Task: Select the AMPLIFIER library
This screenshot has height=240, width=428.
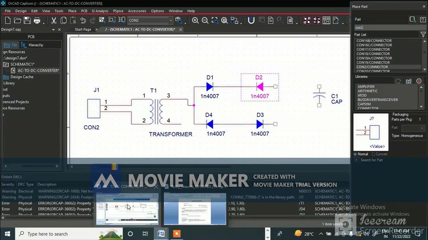Action: pos(366,86)
